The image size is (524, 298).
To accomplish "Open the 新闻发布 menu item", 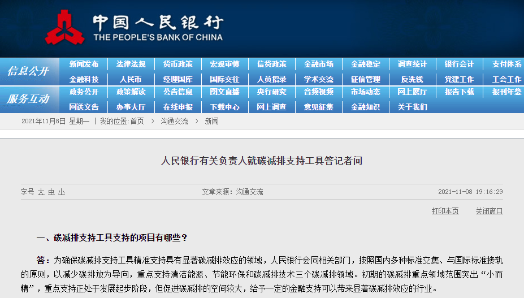I will pyautogui.click(x=84, y=64).
